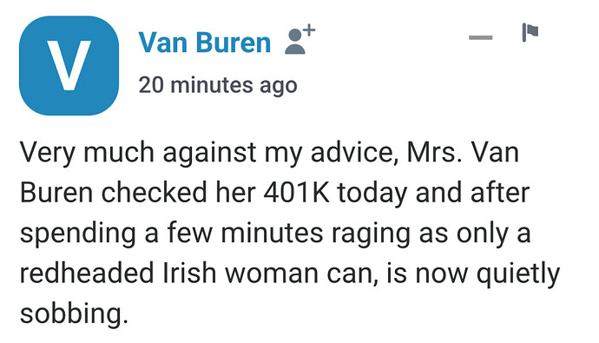
Task: Click the word "spending" in the third line
Action: tap(78, 234)
